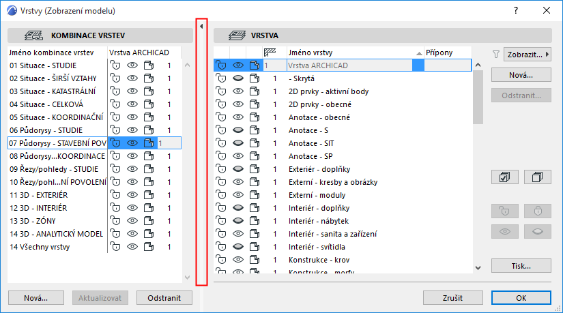Click Deselect All layers icon button
This screenshot has height=313, width=563.
coord(538,177)
